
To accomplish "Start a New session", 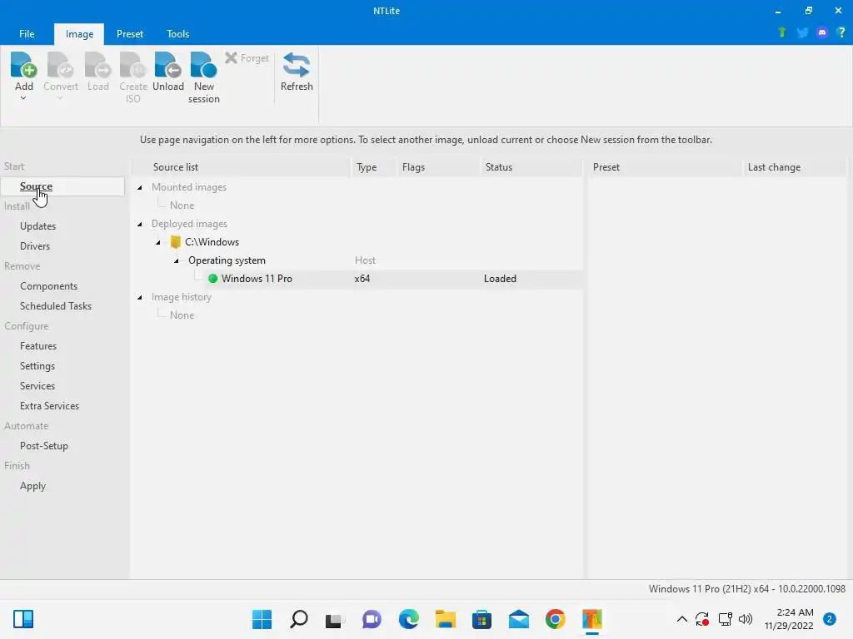I will 203,77.
